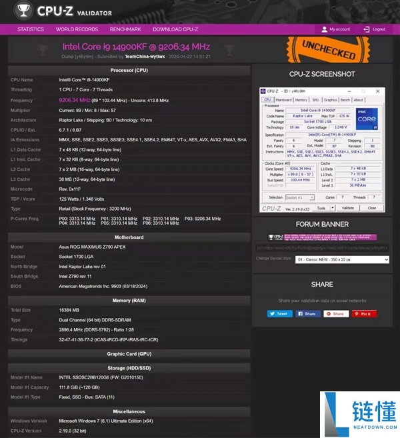
Task: Open the Socket #1 selection dropdown
Action: click(300, 197)
